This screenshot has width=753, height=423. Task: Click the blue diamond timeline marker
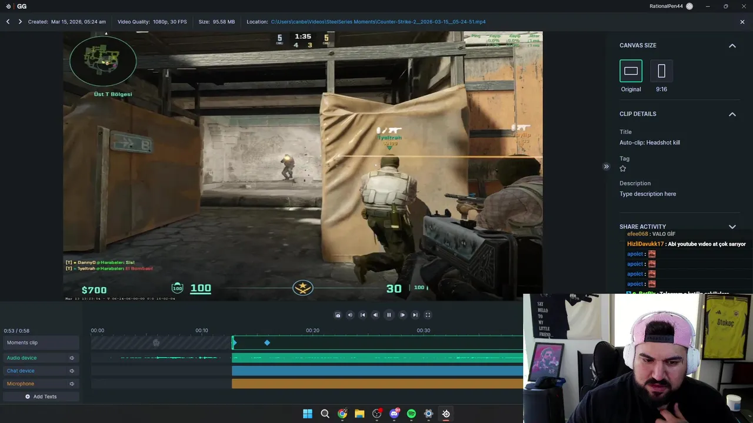(267, 343)
